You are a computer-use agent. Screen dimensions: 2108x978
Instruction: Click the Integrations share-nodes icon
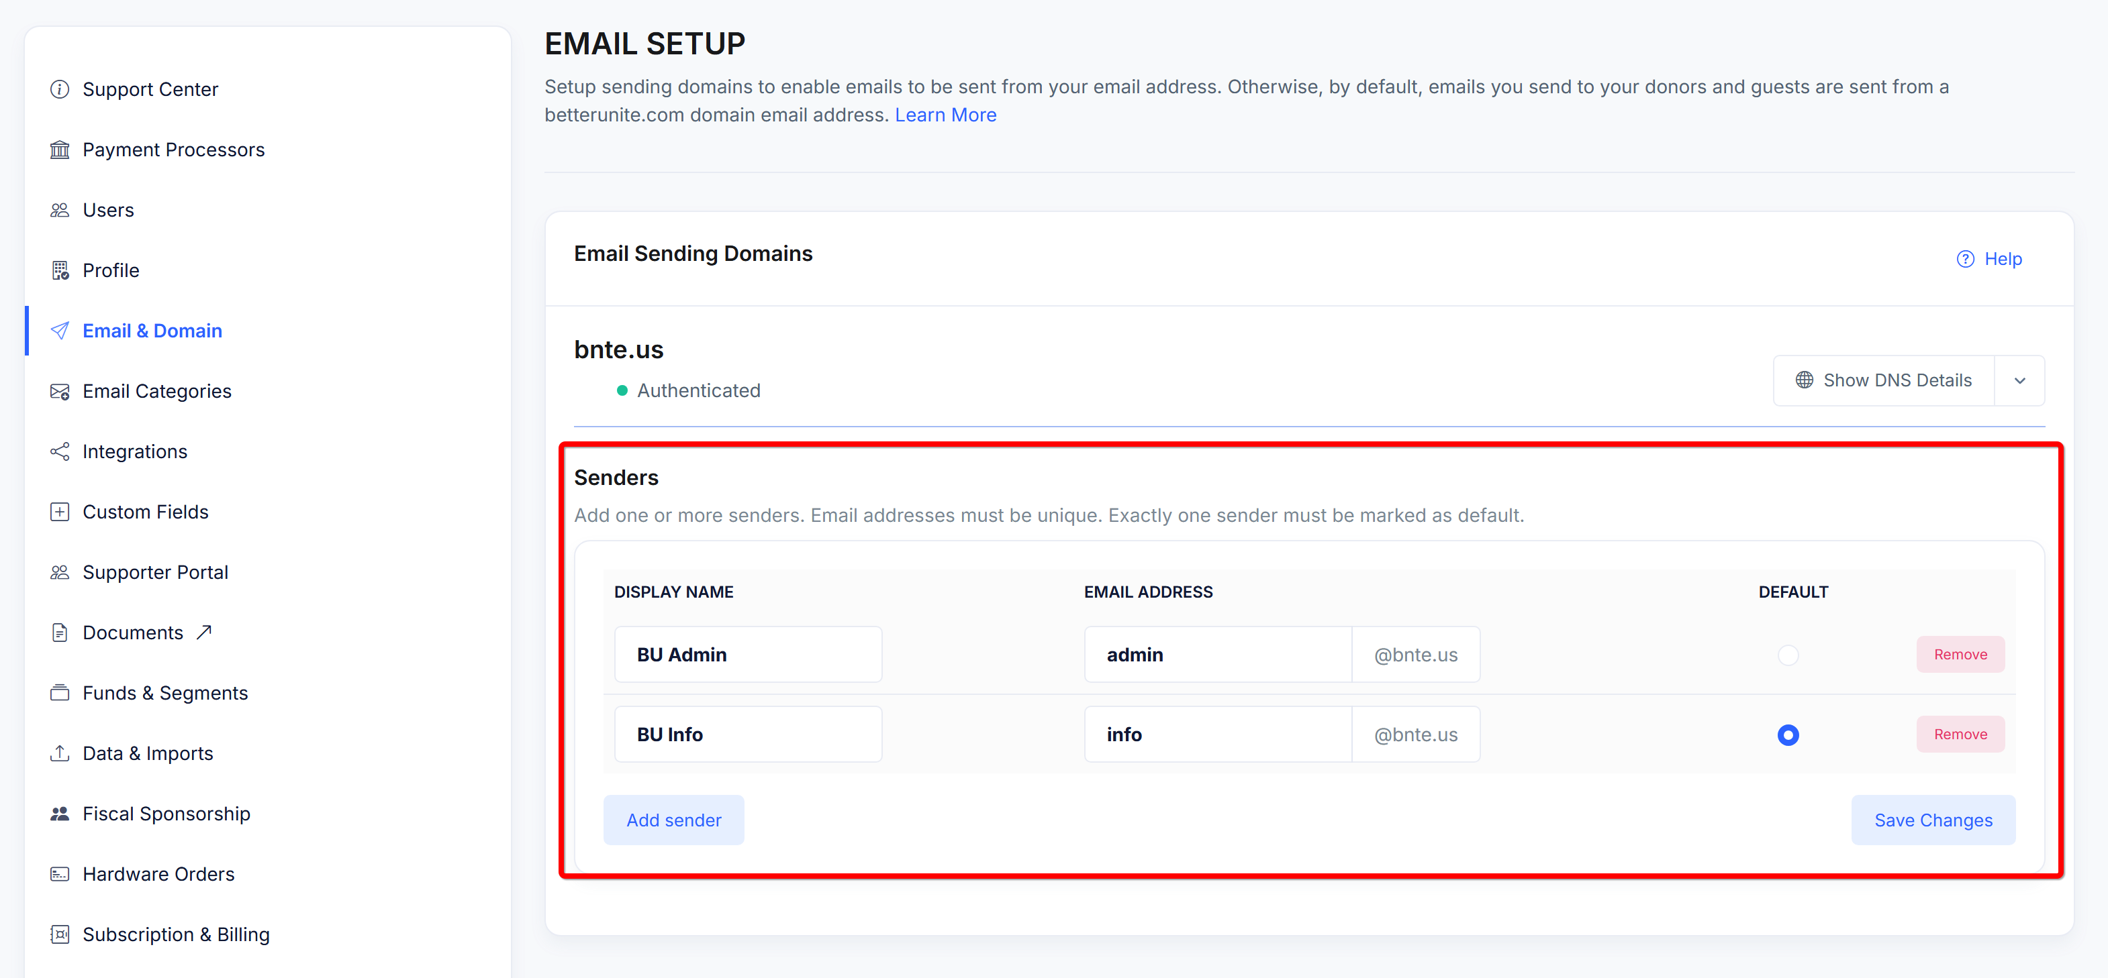60,451
